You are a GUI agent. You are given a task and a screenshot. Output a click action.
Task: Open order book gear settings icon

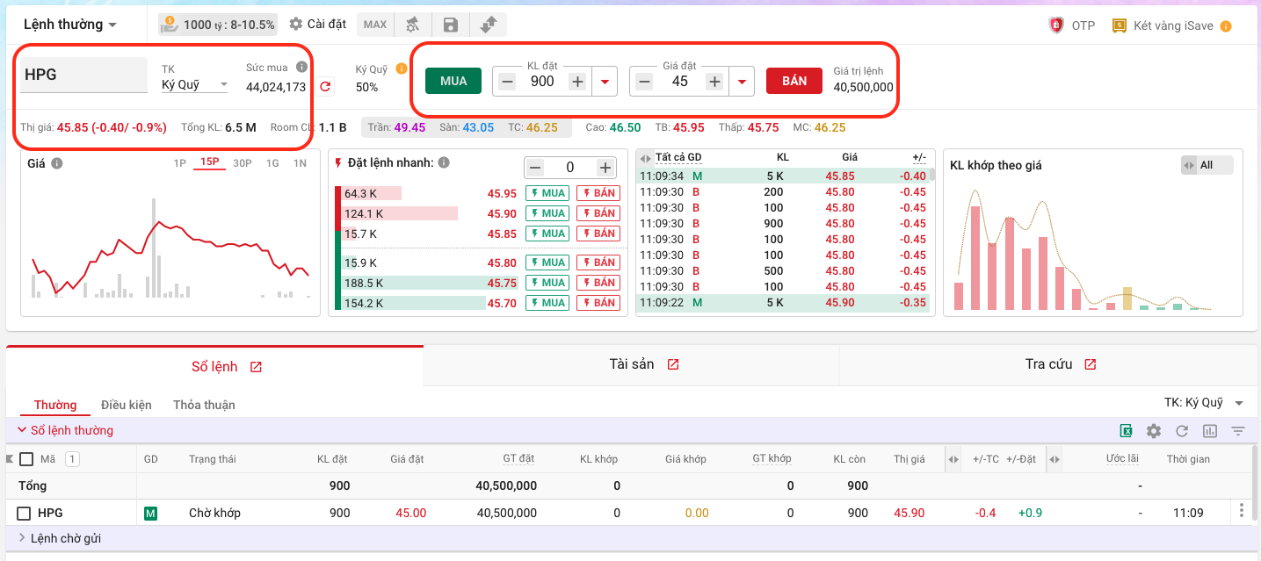point(1154,431)
